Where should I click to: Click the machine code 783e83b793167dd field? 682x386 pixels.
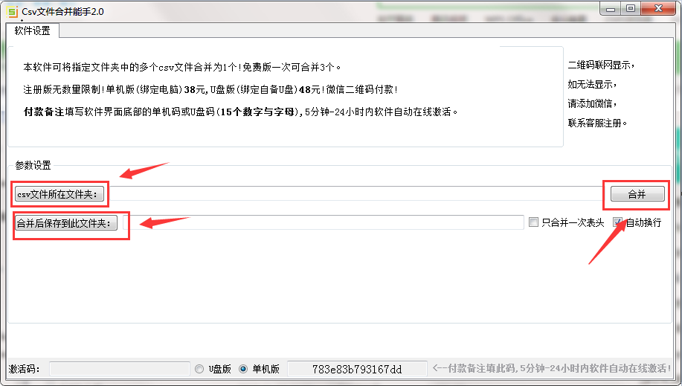click(x=357, y=369)
